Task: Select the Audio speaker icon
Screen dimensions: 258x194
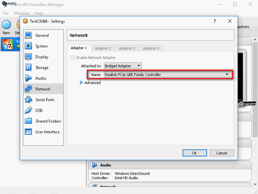Action: (28, 78)
